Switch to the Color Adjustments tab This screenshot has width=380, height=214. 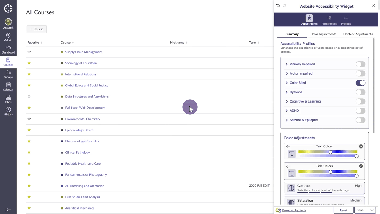323,34
